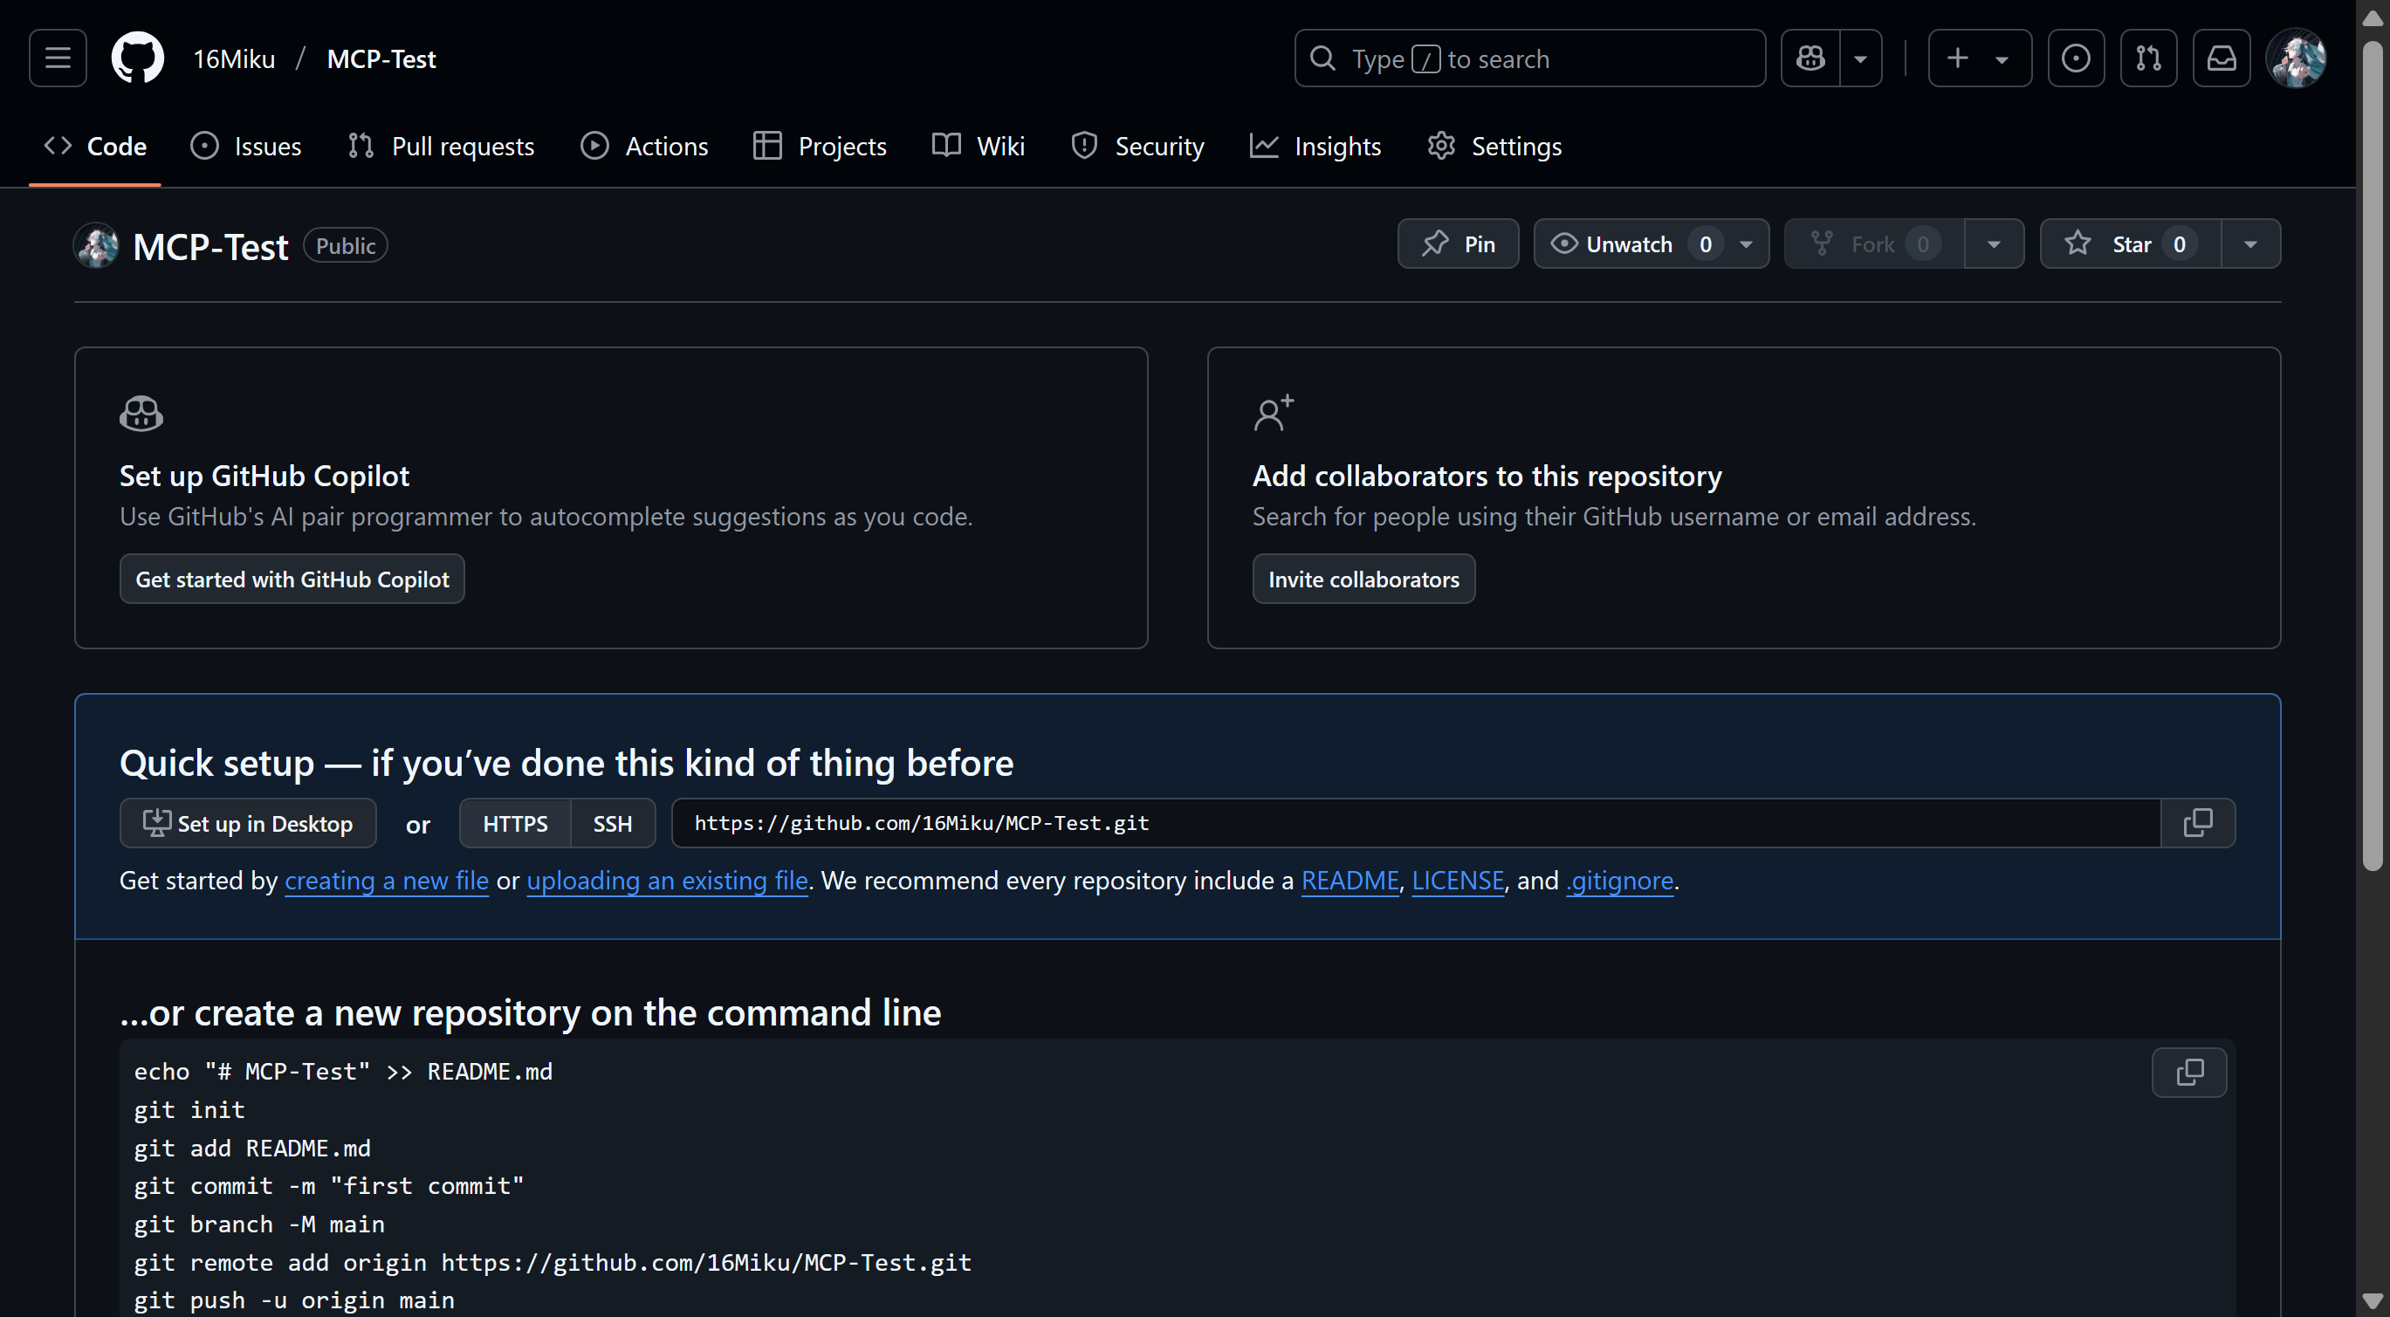Copy the repository URL to clipboard

coord(2198,823)
